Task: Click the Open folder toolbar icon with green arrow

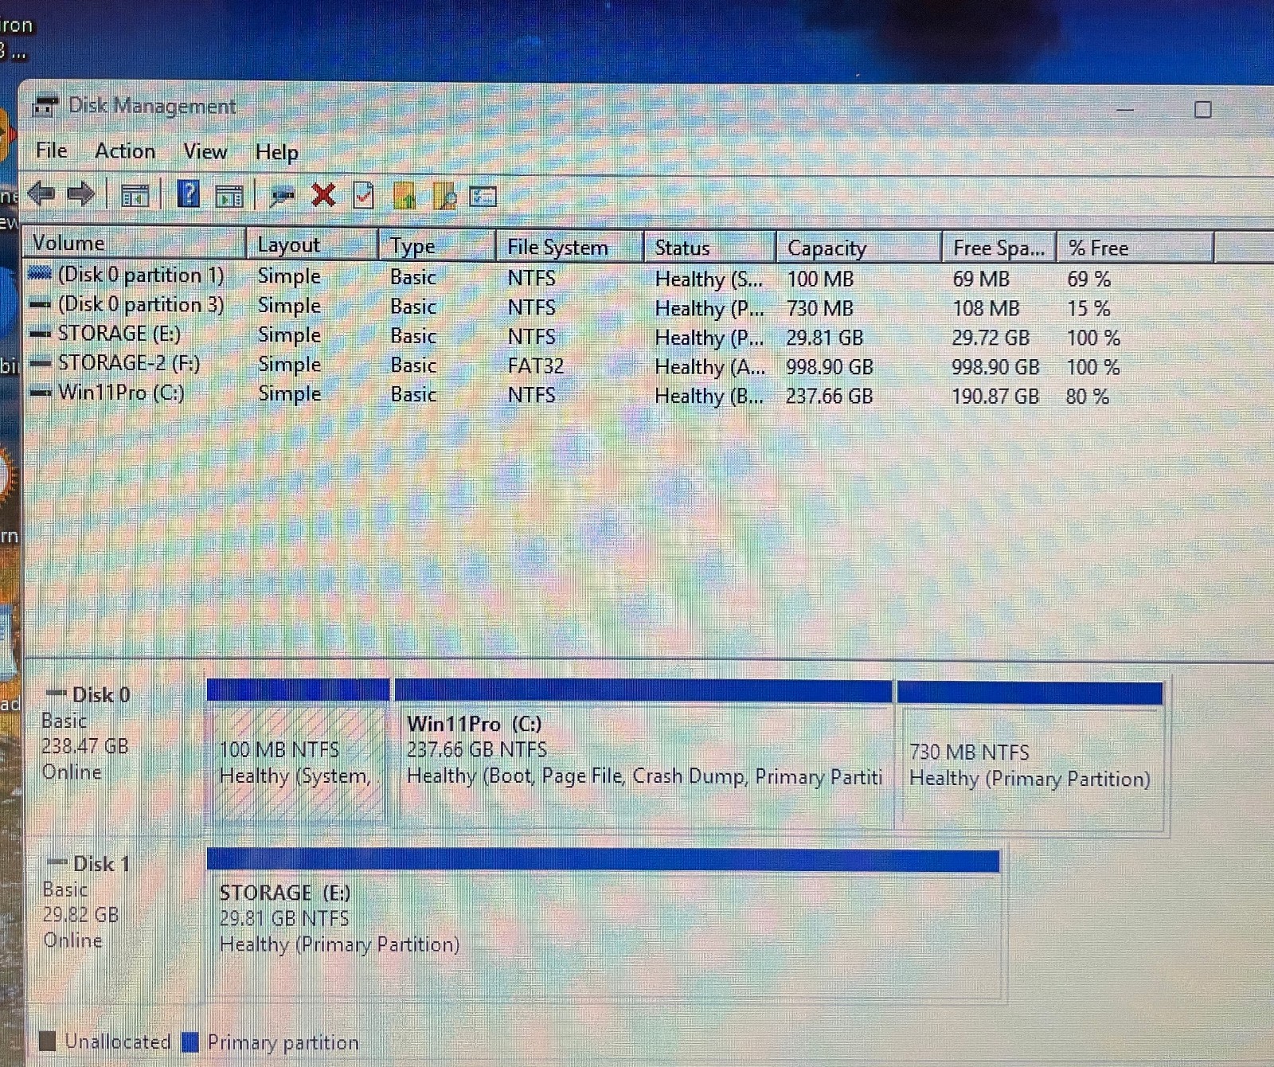Action: click(x=404, y=195)
